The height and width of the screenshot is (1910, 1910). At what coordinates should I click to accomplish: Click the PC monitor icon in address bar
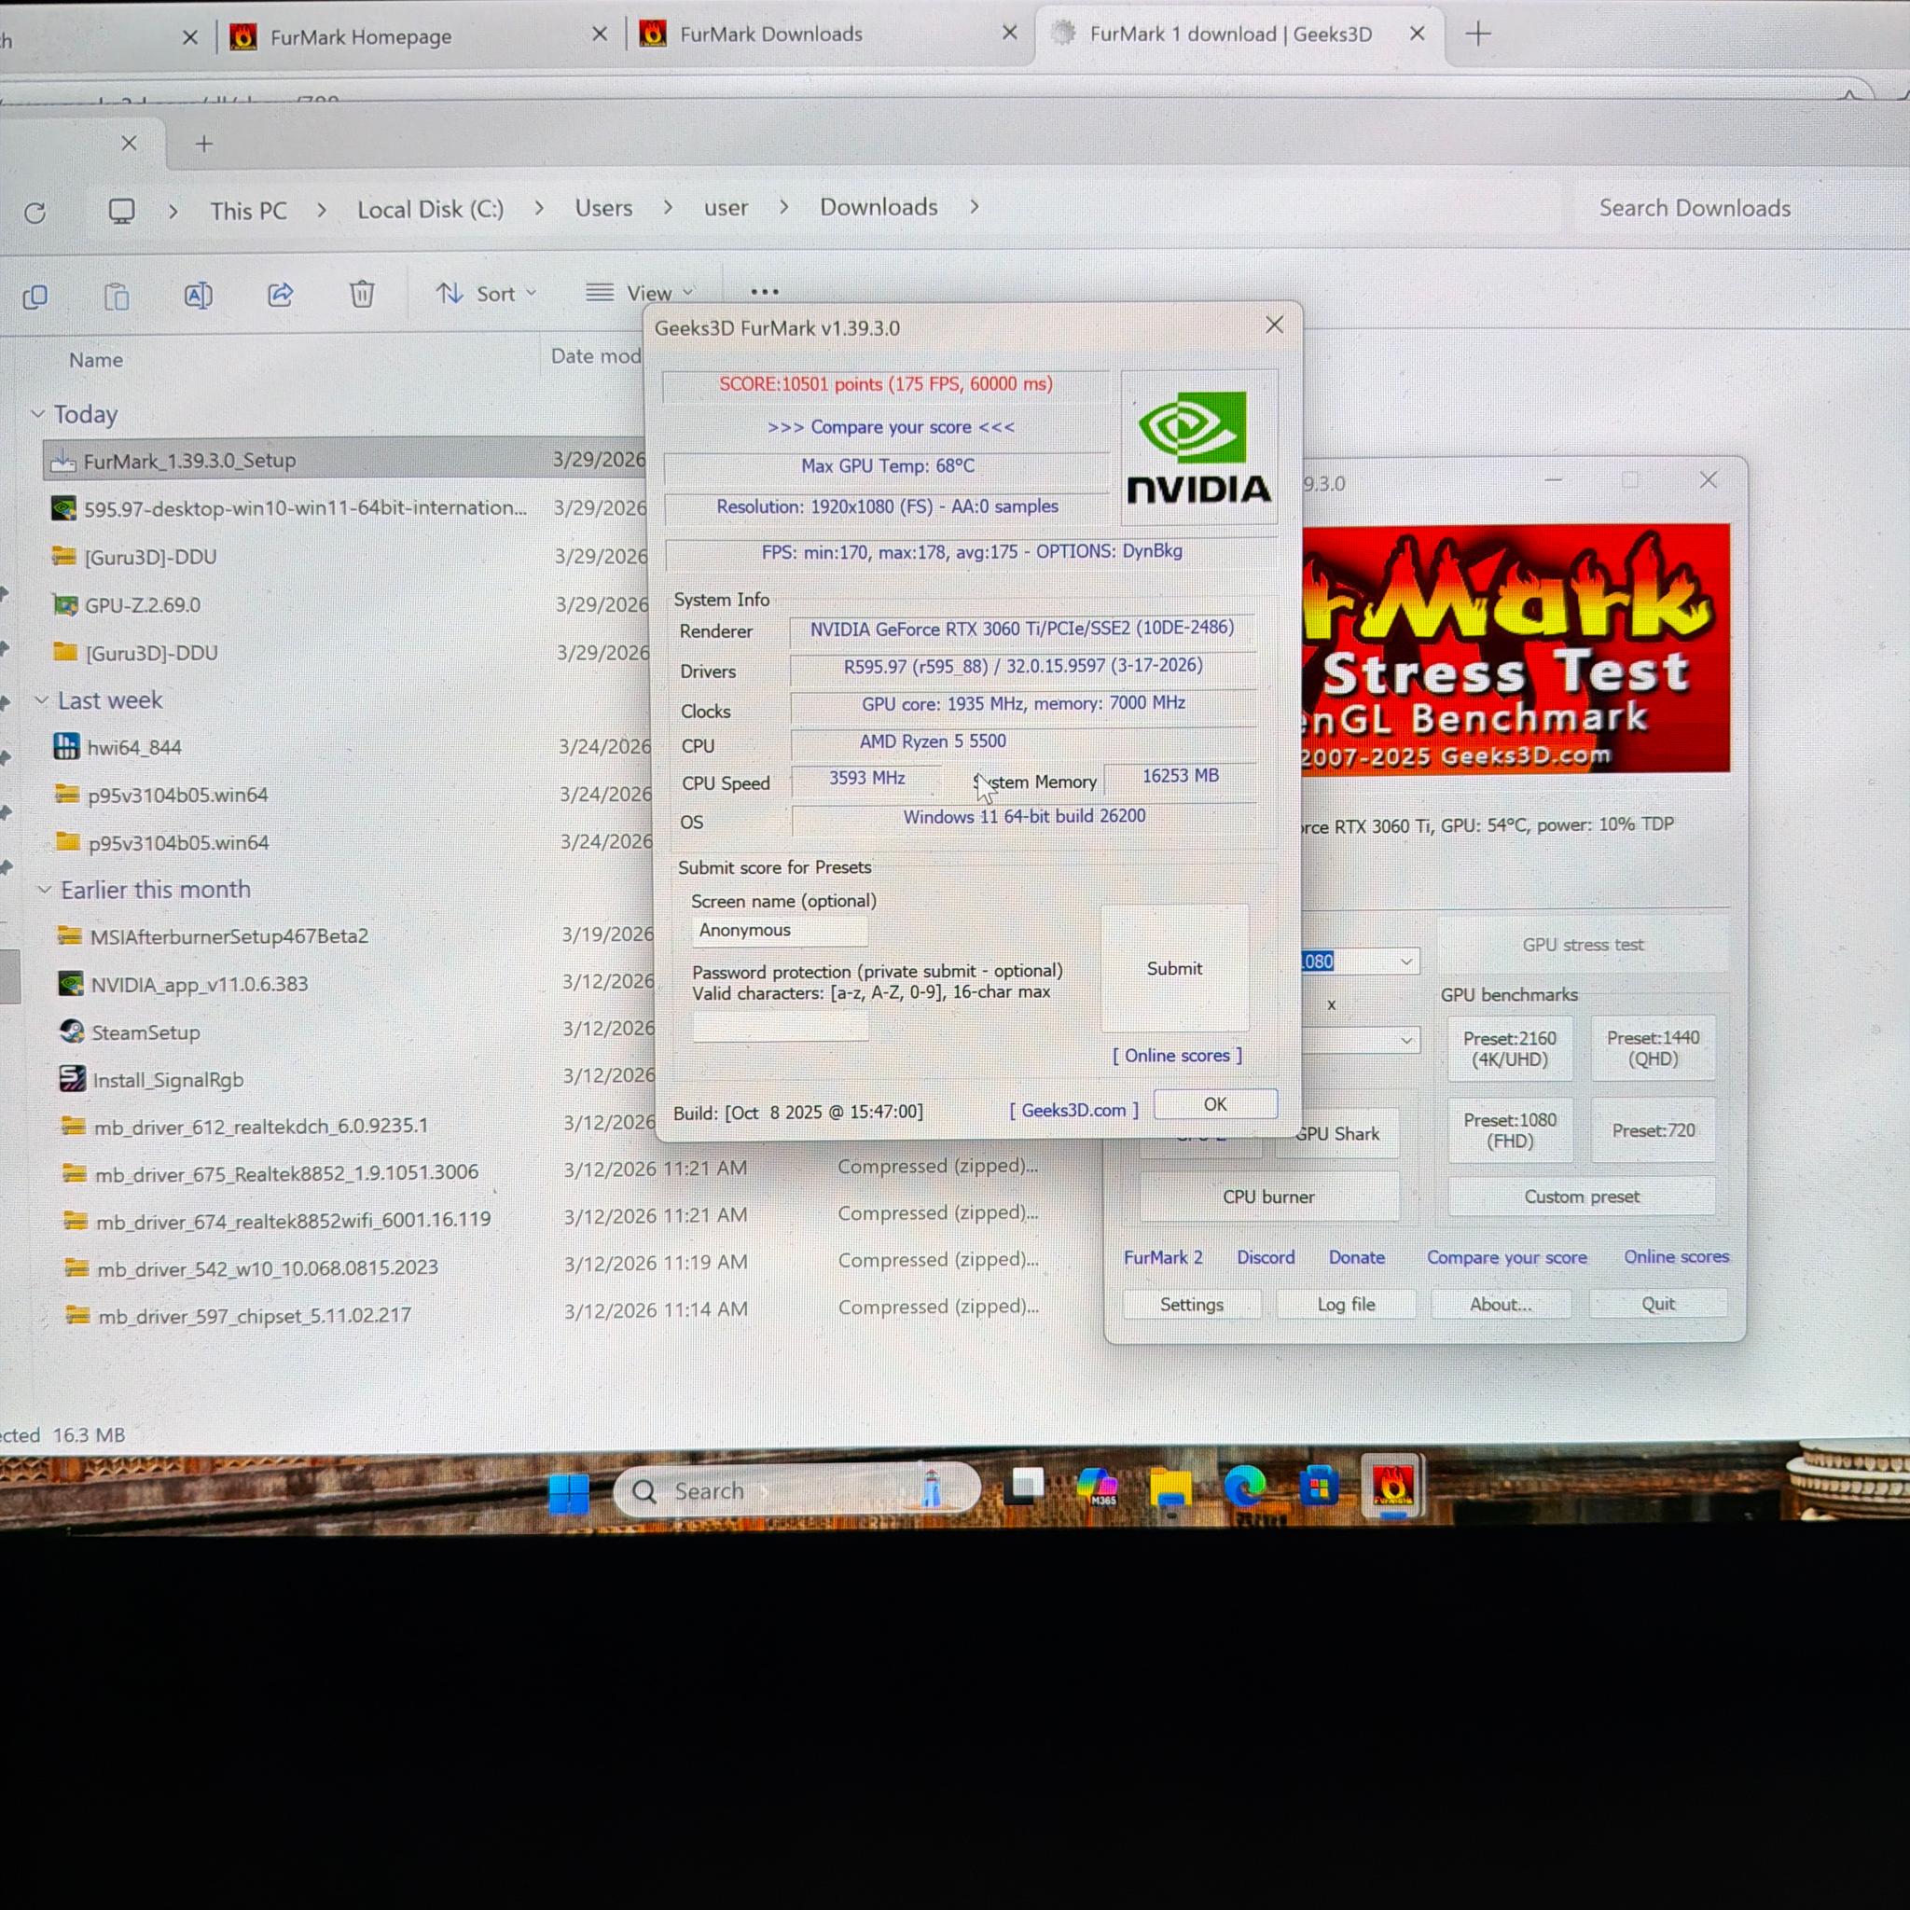point(121,212)
